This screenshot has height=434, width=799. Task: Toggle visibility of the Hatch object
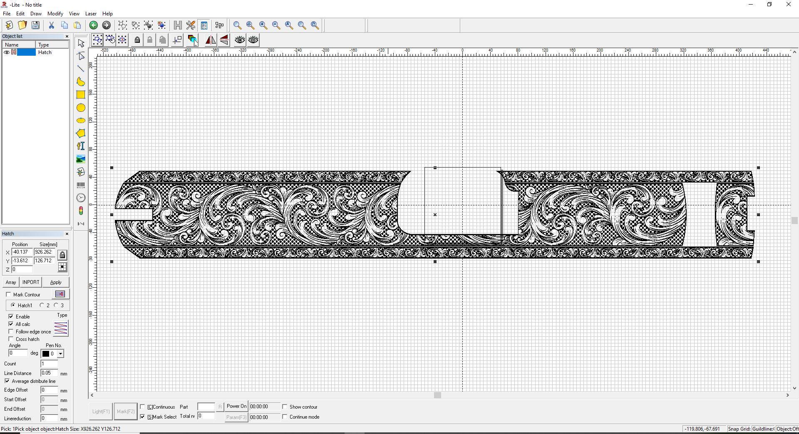coord(7,52)
